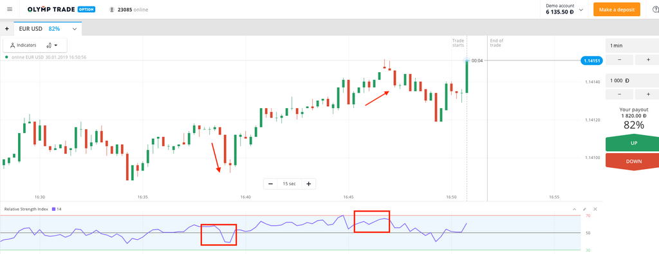This screenshot has width=659, height=254.
Task: Increase trade amount with plus
Action: click(647, 95)
